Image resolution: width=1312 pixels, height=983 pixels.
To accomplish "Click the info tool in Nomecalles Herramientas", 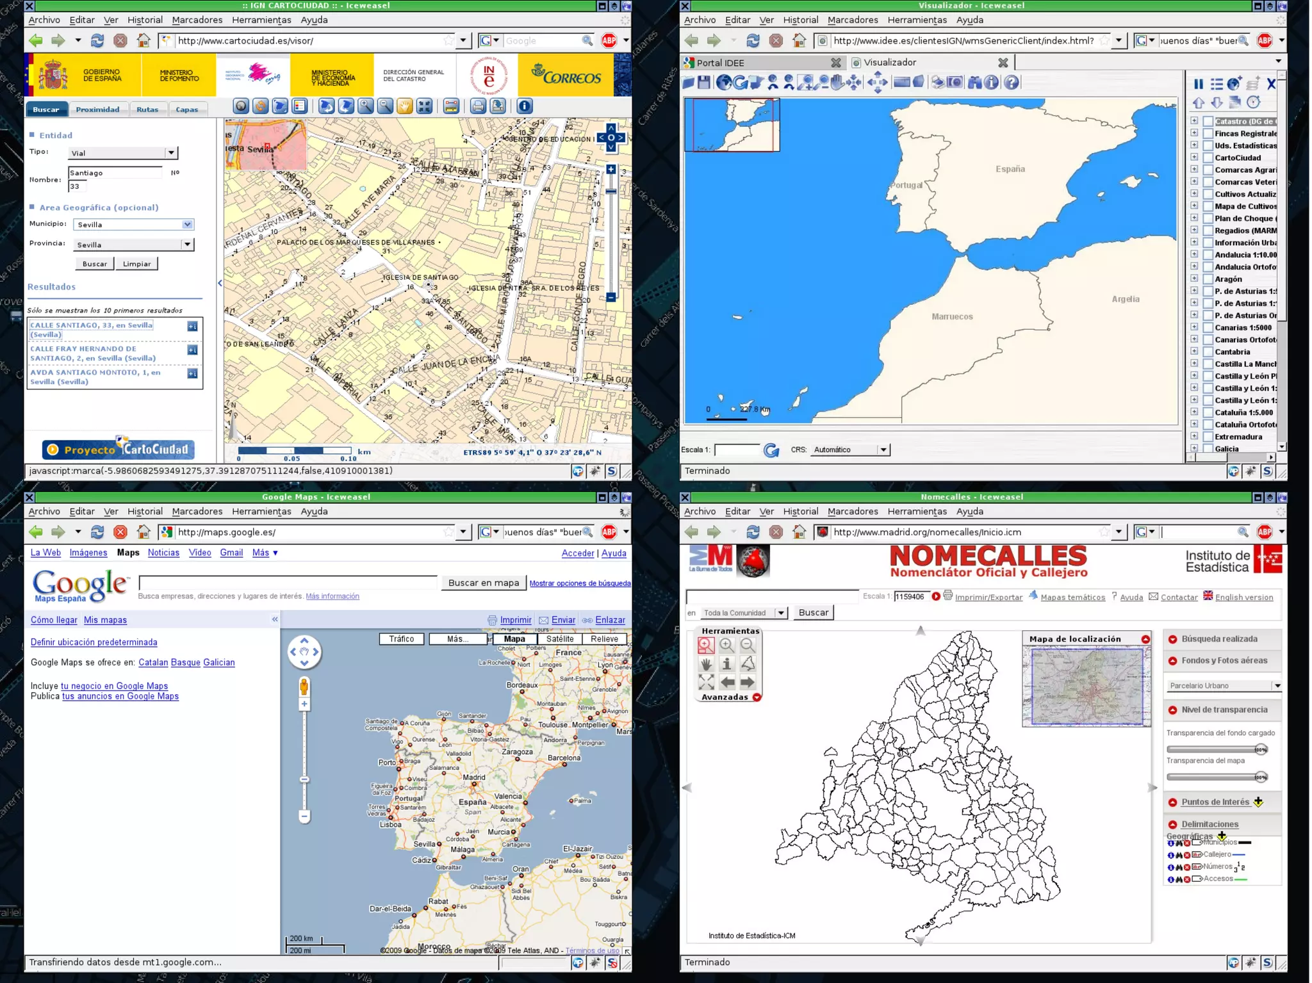I will (x=726, y=664).
